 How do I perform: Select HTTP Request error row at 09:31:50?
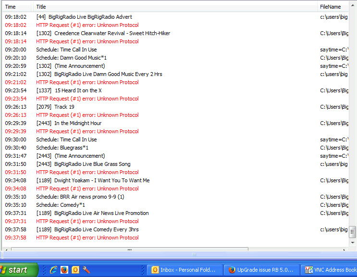coord(175,172)
